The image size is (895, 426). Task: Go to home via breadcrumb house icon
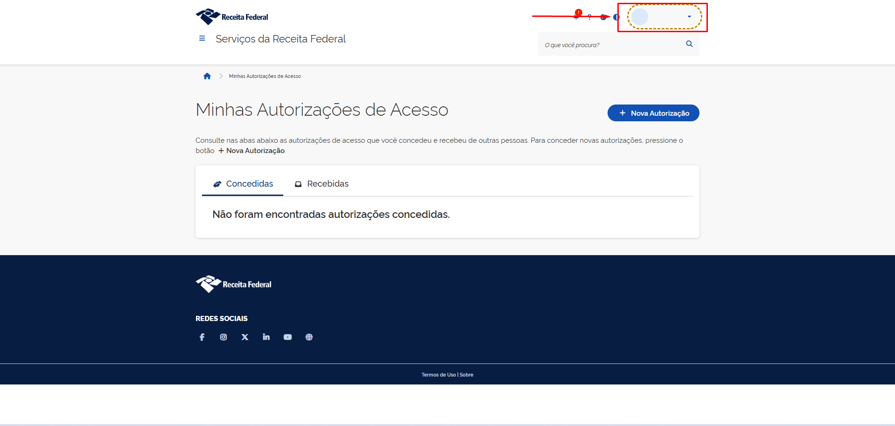tap(207, 76)
